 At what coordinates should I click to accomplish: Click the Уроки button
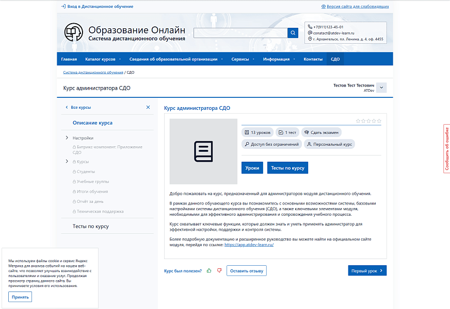pos(252,168)
